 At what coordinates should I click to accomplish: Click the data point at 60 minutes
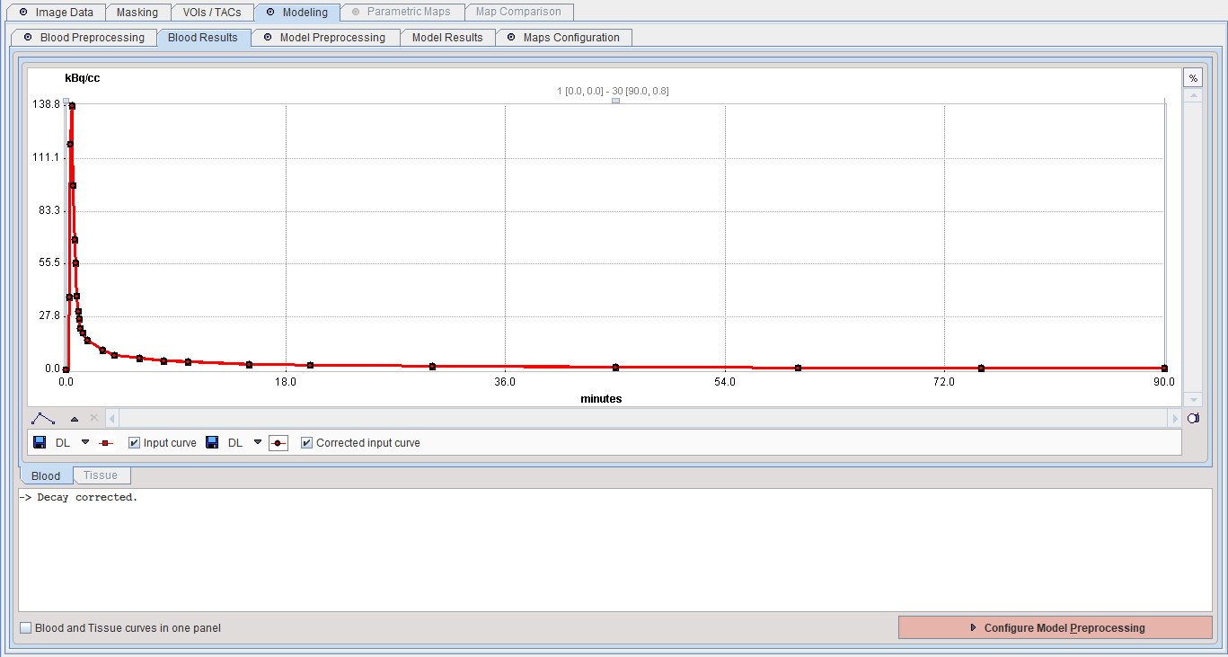[798, 368]
